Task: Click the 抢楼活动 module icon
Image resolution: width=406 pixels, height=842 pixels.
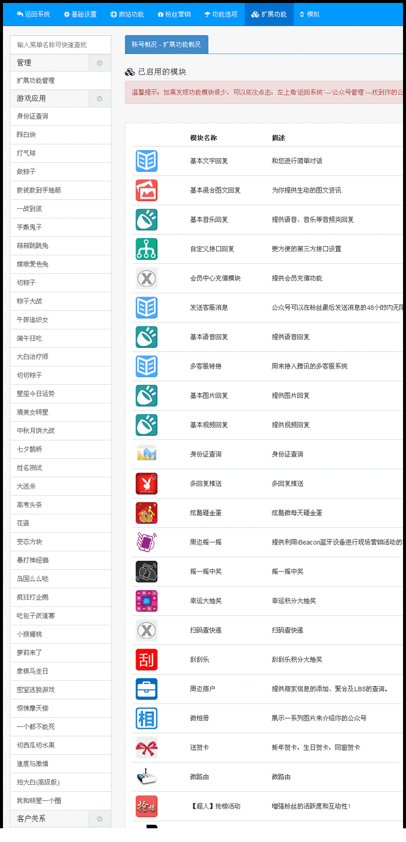Action: 146,806
